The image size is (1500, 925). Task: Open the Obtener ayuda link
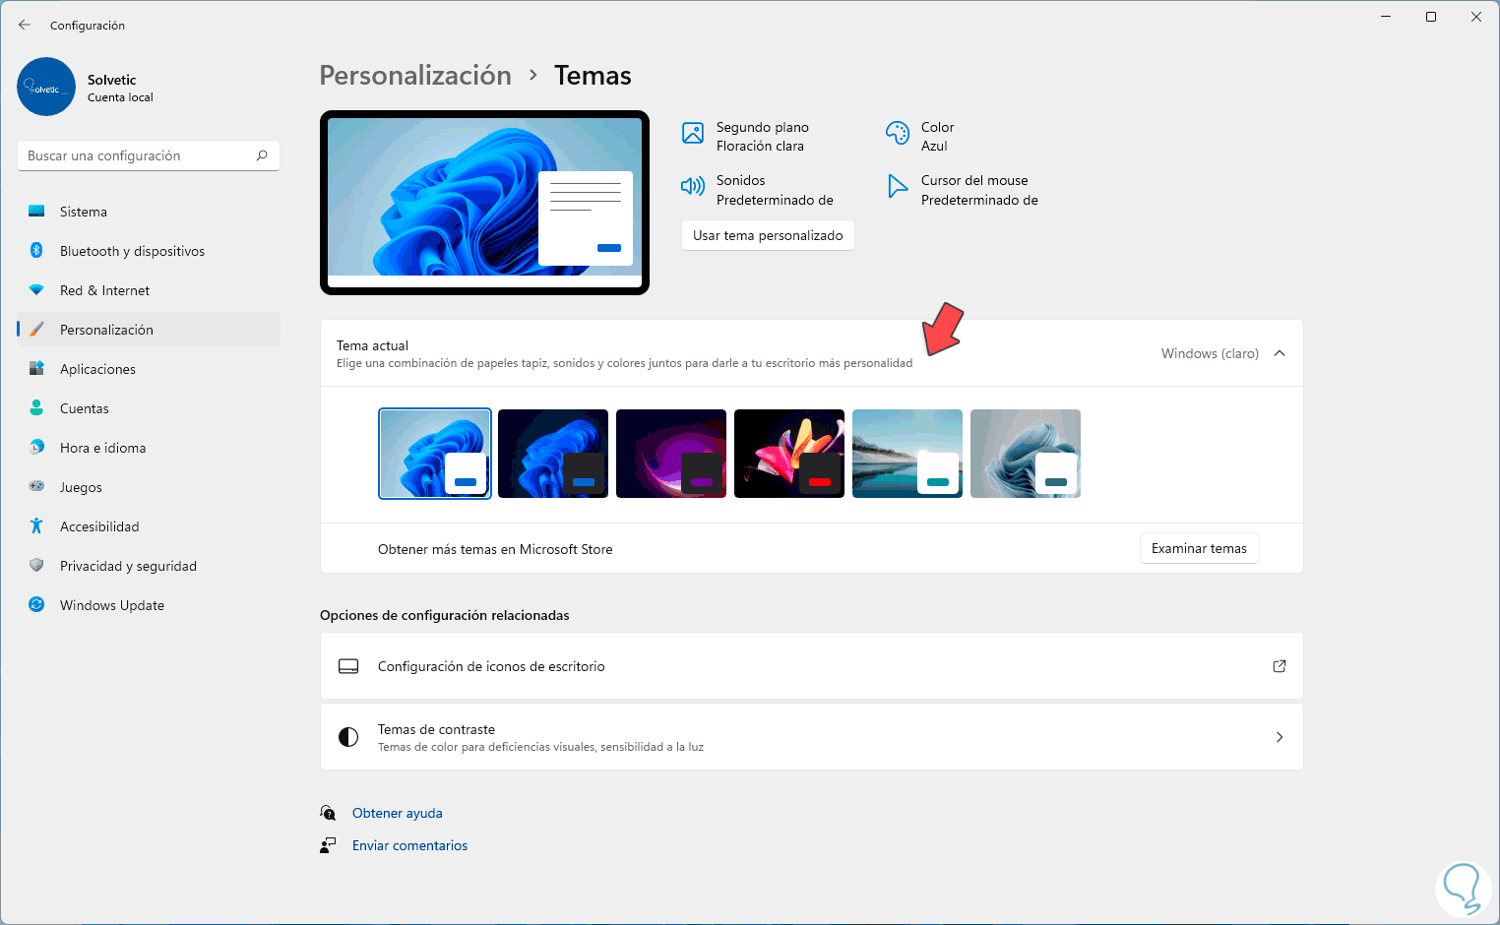tap(398, 813)
